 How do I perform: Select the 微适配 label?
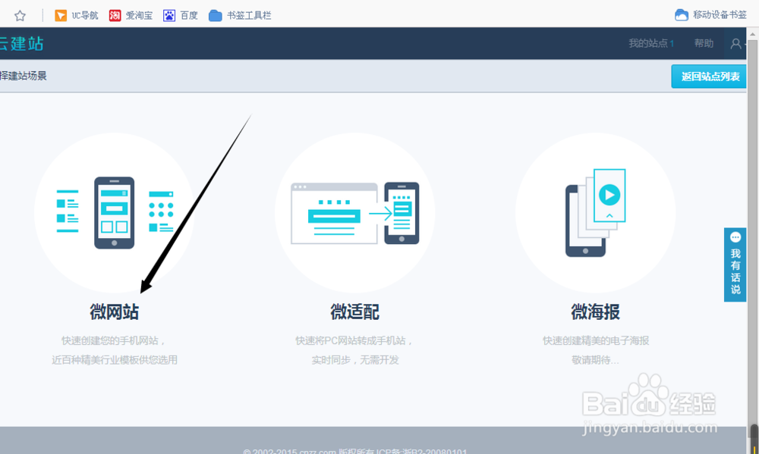click(354, 312)
